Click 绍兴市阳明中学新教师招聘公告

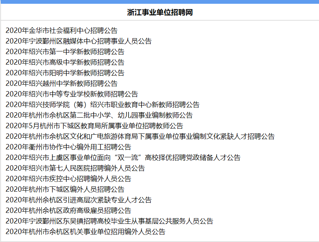[65, 73]
